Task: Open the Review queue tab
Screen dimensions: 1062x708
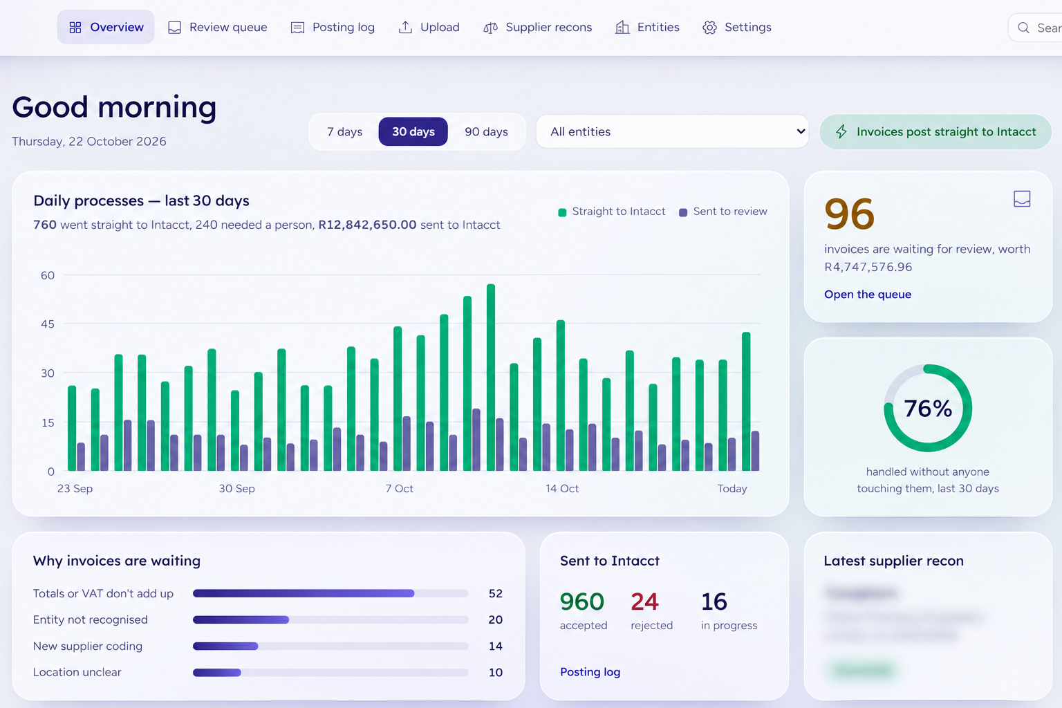Action: click(x=218, y=28)
